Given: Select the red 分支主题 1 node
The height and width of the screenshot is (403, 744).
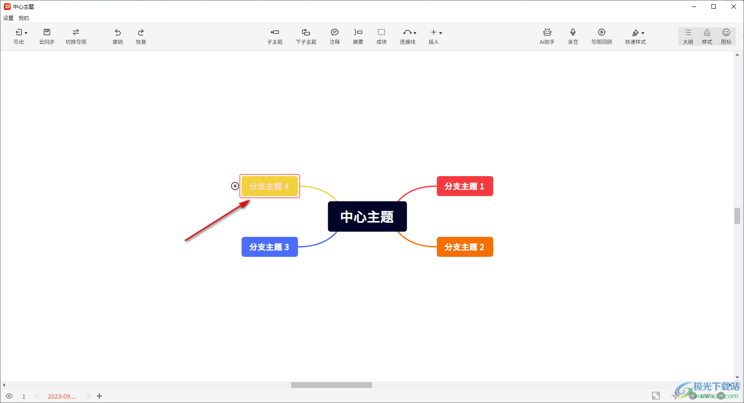Looking at the screenshot, I should coord(465,186).
